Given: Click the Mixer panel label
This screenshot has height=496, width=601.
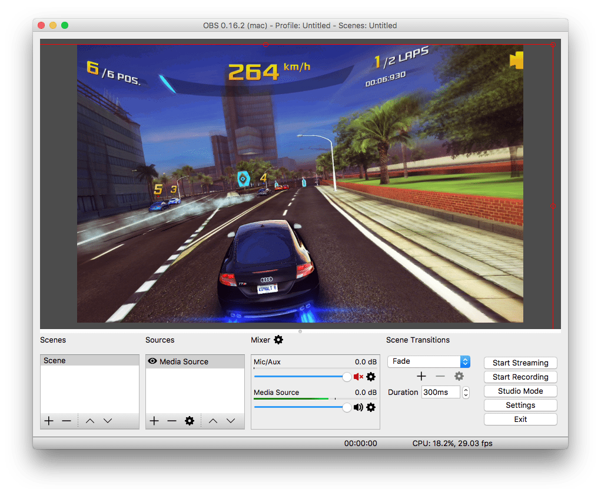Looking at the screenshot, I should (x=261, y=340).
